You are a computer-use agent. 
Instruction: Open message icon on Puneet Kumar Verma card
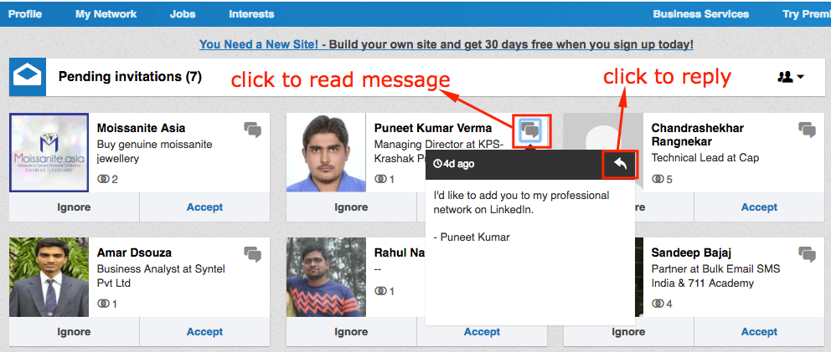coord(530,130)
